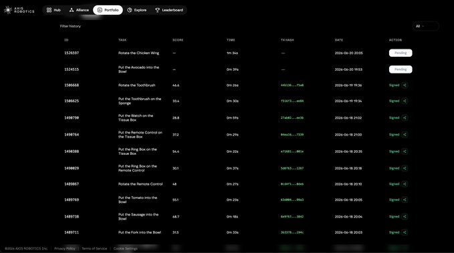Share the Remote Control on Tissue Box result
This screenshot has height=253, width=454.
coord(405,134)
